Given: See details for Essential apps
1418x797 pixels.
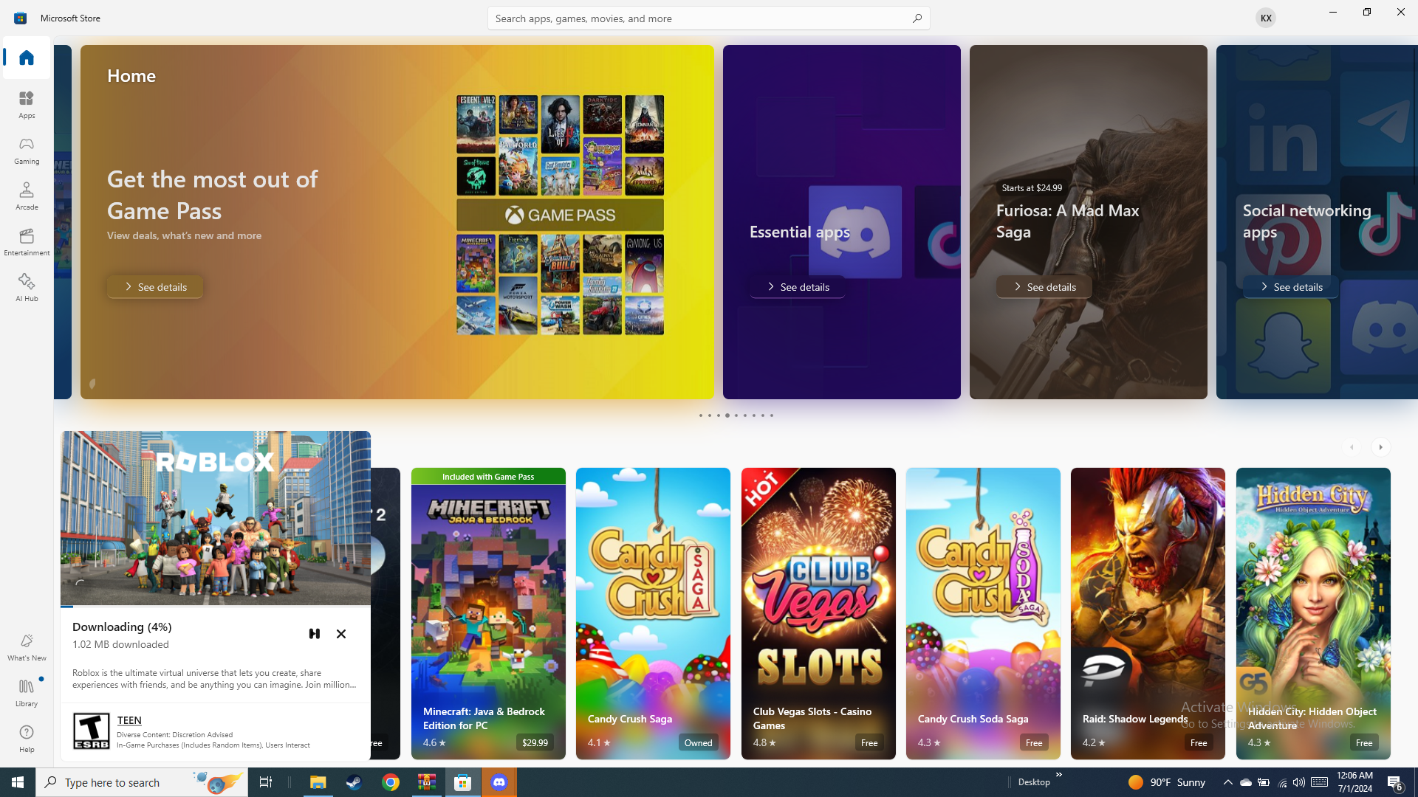Looking at the screenshot, I should coord(798,287).
